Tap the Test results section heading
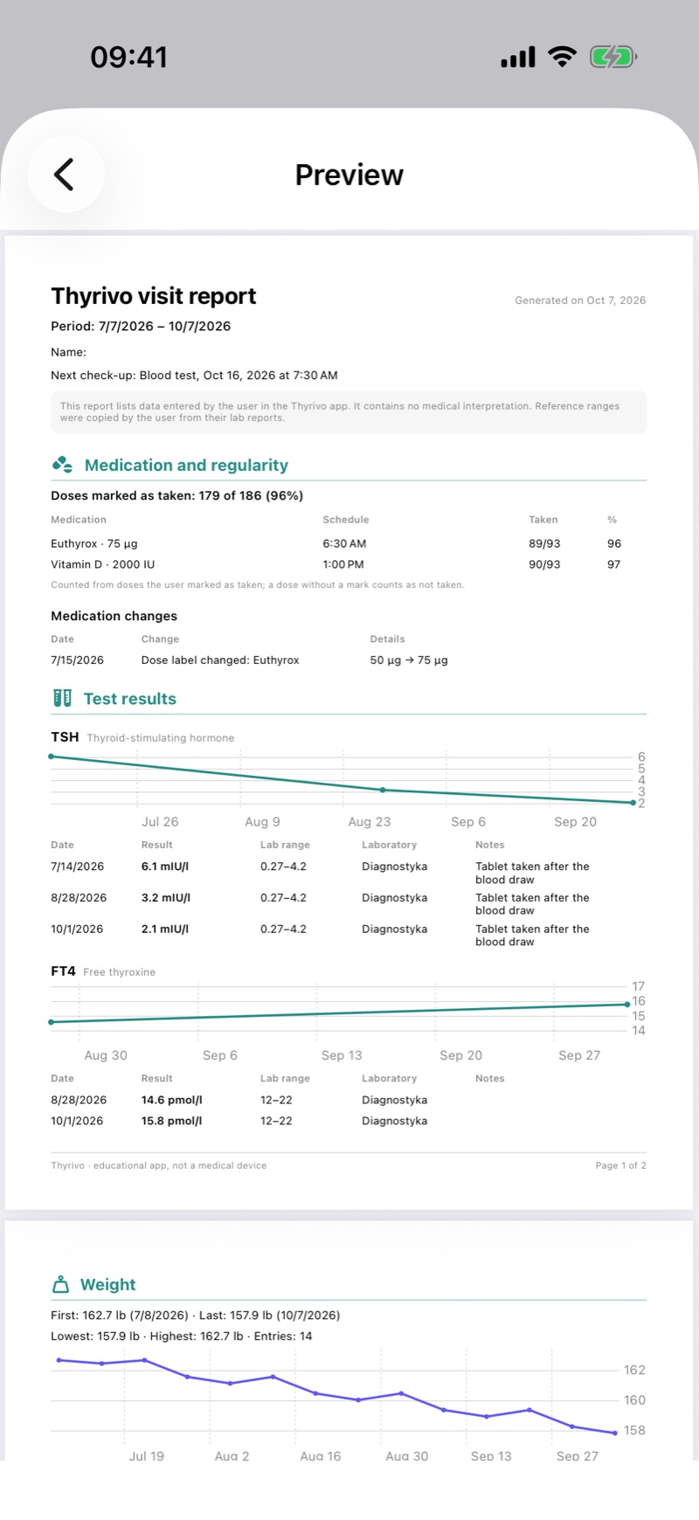The width and height of the screenshot is (699, 1520). 130,698
